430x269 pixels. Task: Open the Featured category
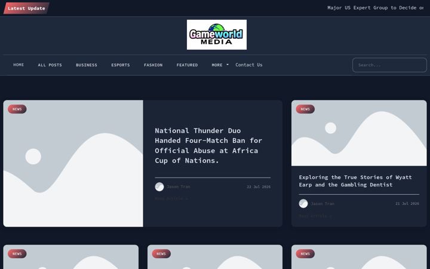pos(187,65)
